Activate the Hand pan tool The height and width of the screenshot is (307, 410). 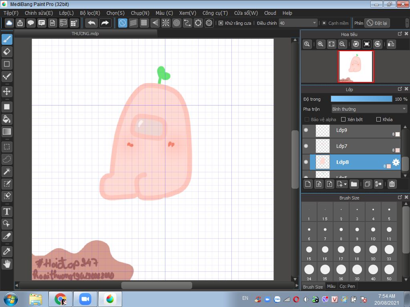[x=7, y=264]
